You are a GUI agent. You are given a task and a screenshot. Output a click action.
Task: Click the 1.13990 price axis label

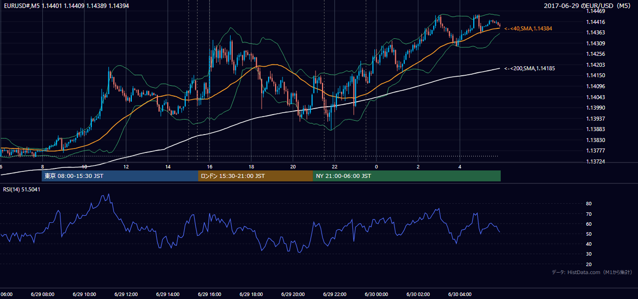(x=596, y=108)
